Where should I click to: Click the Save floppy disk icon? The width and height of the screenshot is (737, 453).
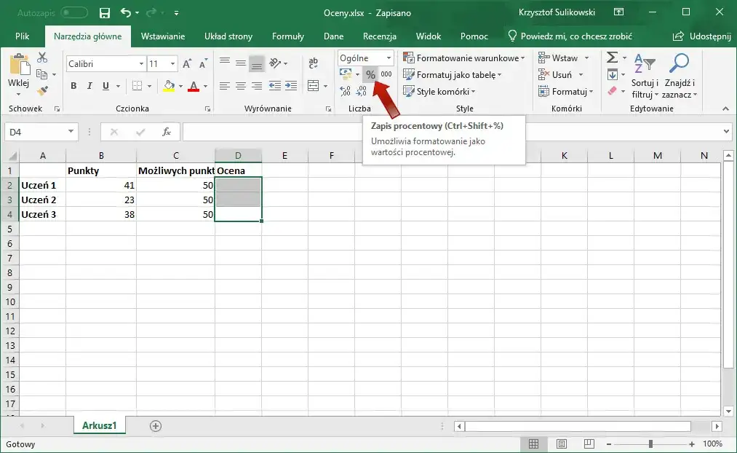tap(105, 13)
